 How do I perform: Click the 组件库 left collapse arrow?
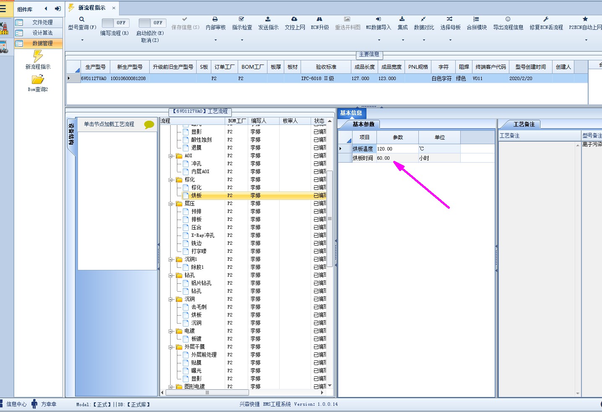tap(46, 9)
